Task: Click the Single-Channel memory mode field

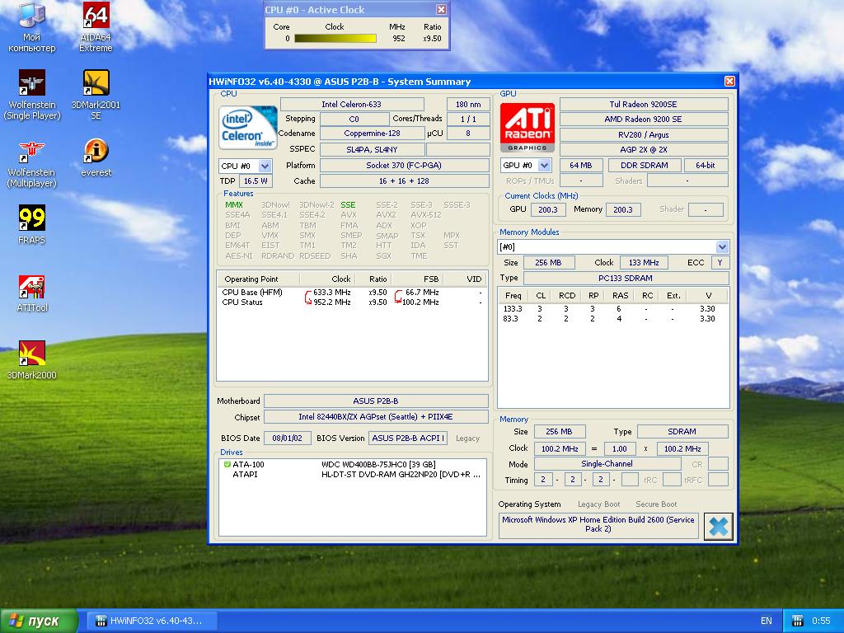Action: coord(607,464)
